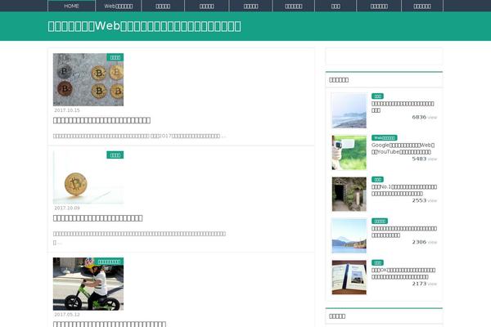Click the category badge on single-coin thumbnail
The width and height of the screenshot is (491, 327).
tap(115, 155)
